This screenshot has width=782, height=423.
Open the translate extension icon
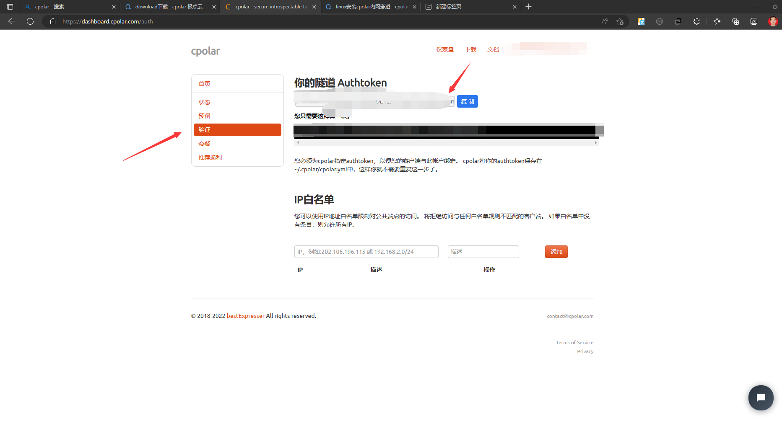tap(641, 21)
